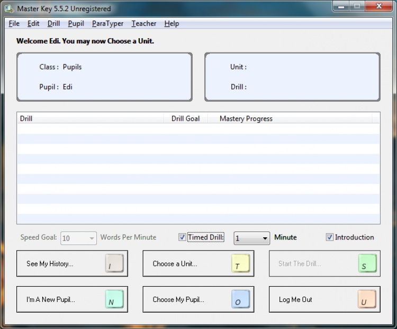Viewport: 397px width, 329px height.
Task: Open the Edit menu
Action: click(33, 23)
